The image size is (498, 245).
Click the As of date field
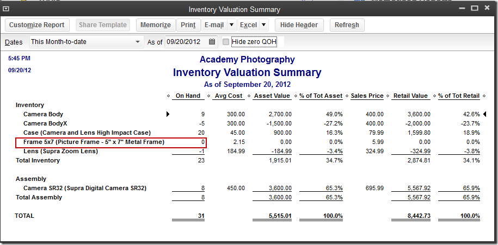click(x=187, y=42)
